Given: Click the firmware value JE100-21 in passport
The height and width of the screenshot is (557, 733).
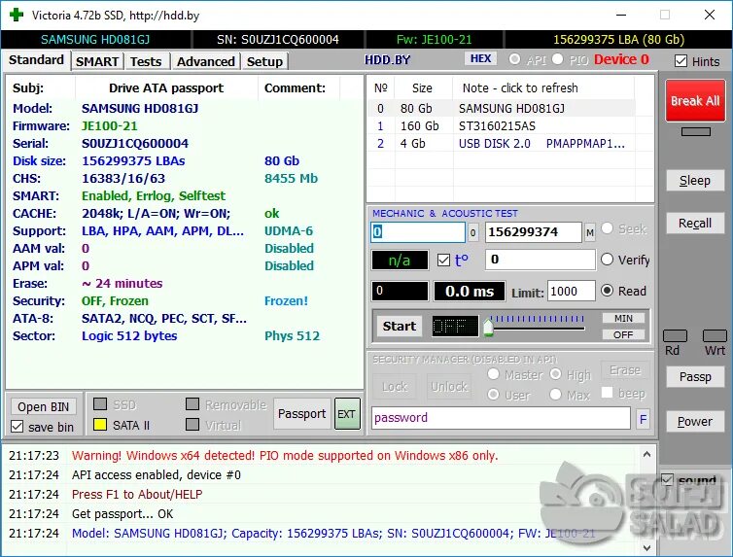Looking at the screenshot, I should coord(110,126).
